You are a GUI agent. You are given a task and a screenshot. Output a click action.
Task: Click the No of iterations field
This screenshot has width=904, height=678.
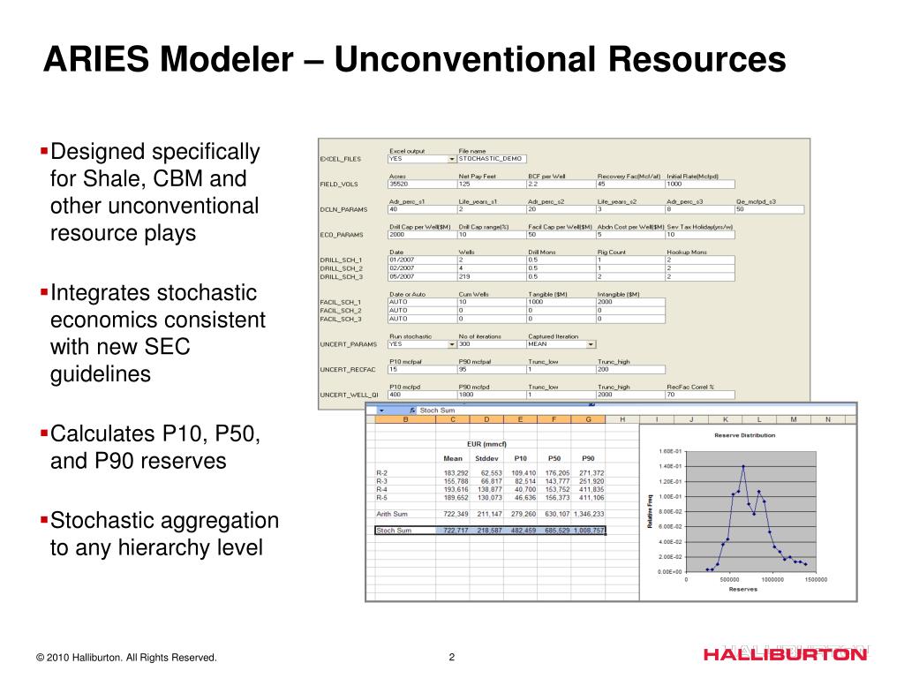coord(492,344)
